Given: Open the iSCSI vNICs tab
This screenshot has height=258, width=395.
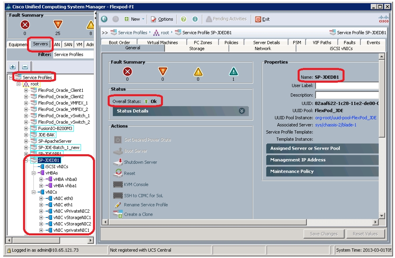Looking at the screenshot, I should click(341, 48).
